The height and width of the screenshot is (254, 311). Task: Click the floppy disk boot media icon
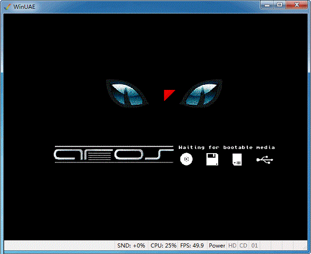tap(212, 160)
